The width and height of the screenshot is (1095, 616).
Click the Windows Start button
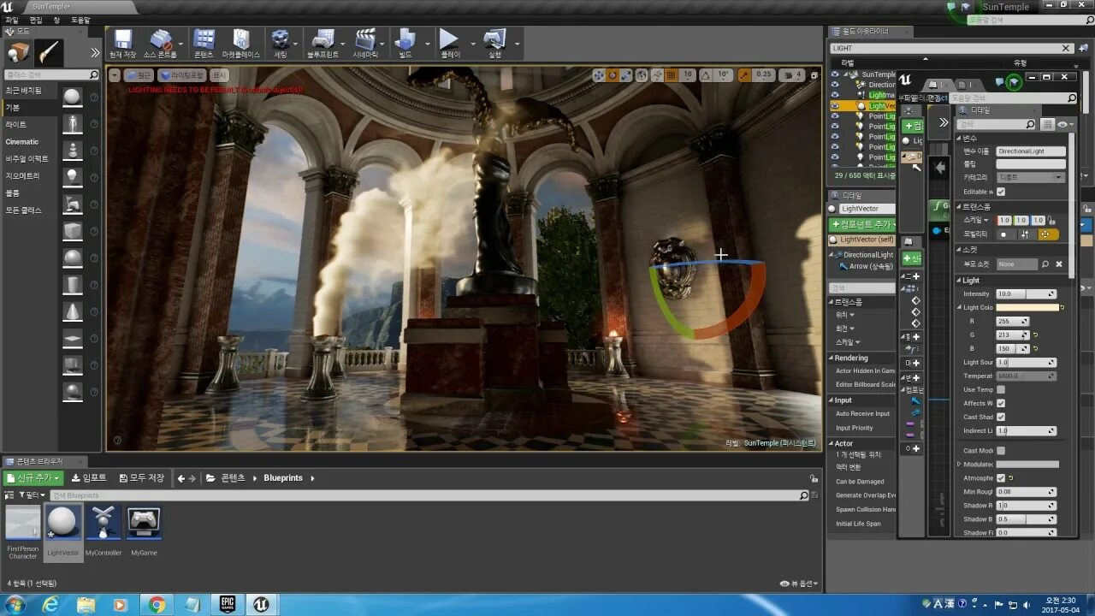point(15,605)
